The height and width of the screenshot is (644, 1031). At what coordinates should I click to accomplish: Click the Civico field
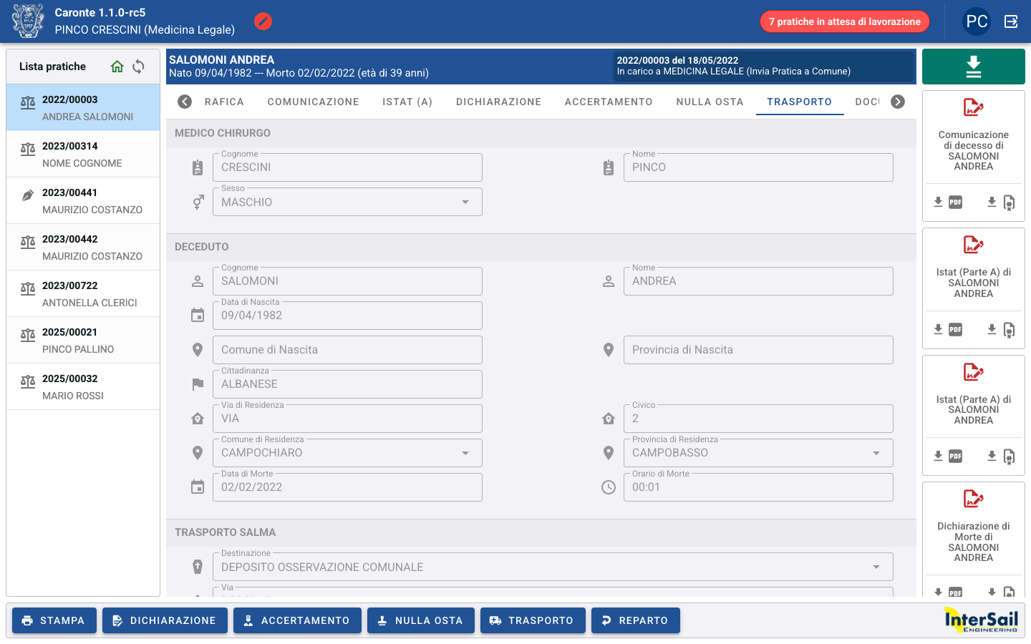[x=758, y=419]
